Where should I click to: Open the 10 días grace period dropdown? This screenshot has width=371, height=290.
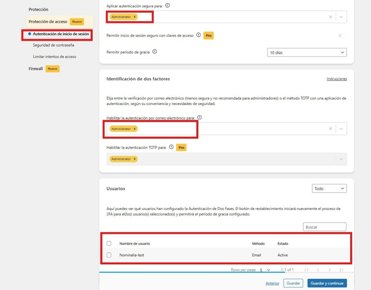307,52
